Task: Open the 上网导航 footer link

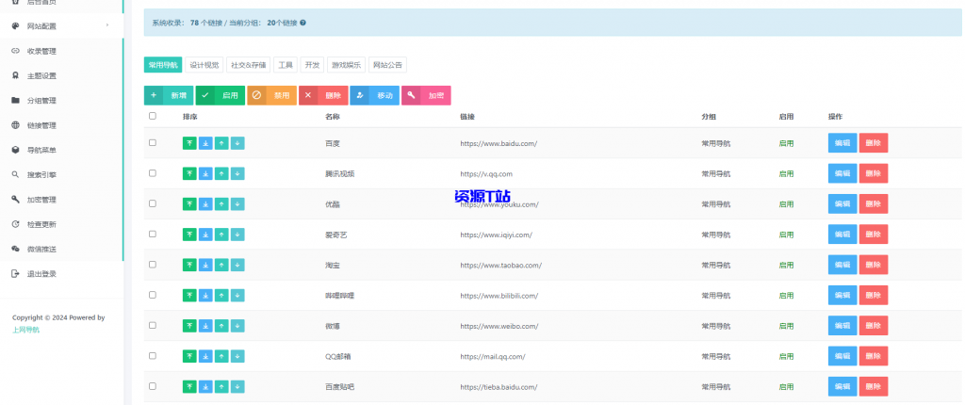Action: [25, 330]
